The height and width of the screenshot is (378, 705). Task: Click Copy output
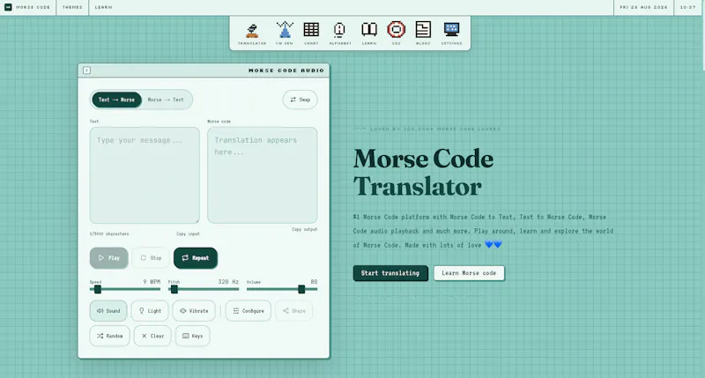pyautogui.click(x=304, y=229)
